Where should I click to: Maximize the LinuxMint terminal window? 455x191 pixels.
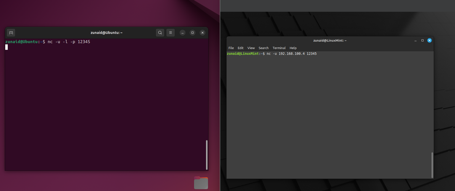point(422,40)
